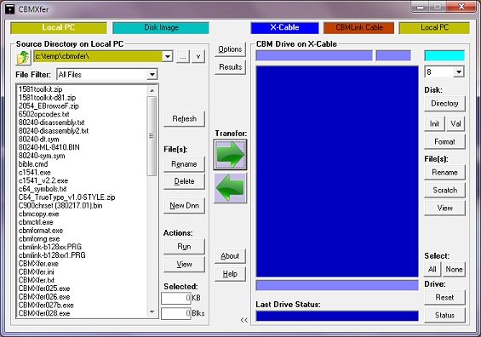Screen dimensions: 481x337
Task: Select file cbmformat.exe
Action: point(41,231)
